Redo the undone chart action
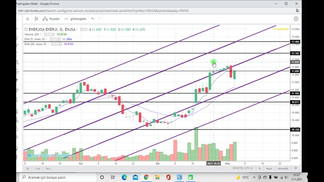 99,19
